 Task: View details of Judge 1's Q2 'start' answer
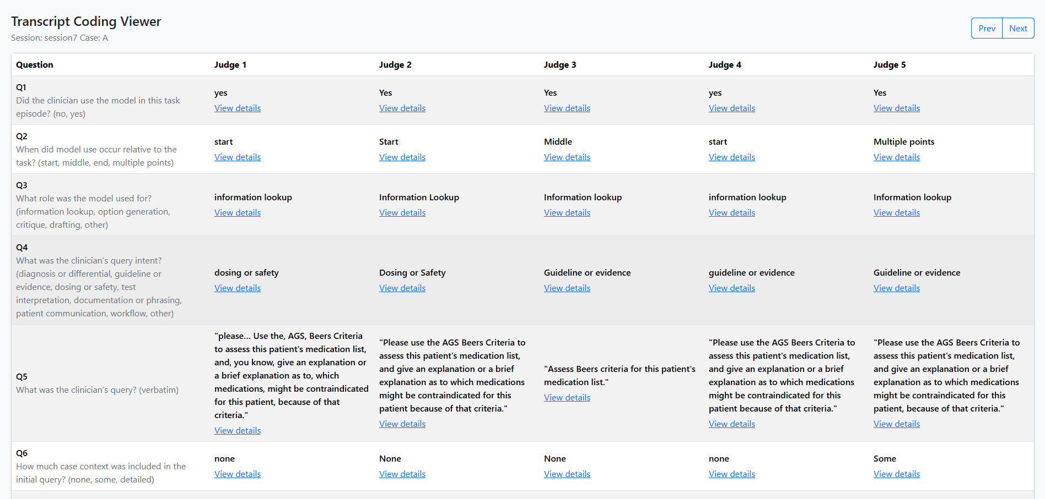(237, 157)
